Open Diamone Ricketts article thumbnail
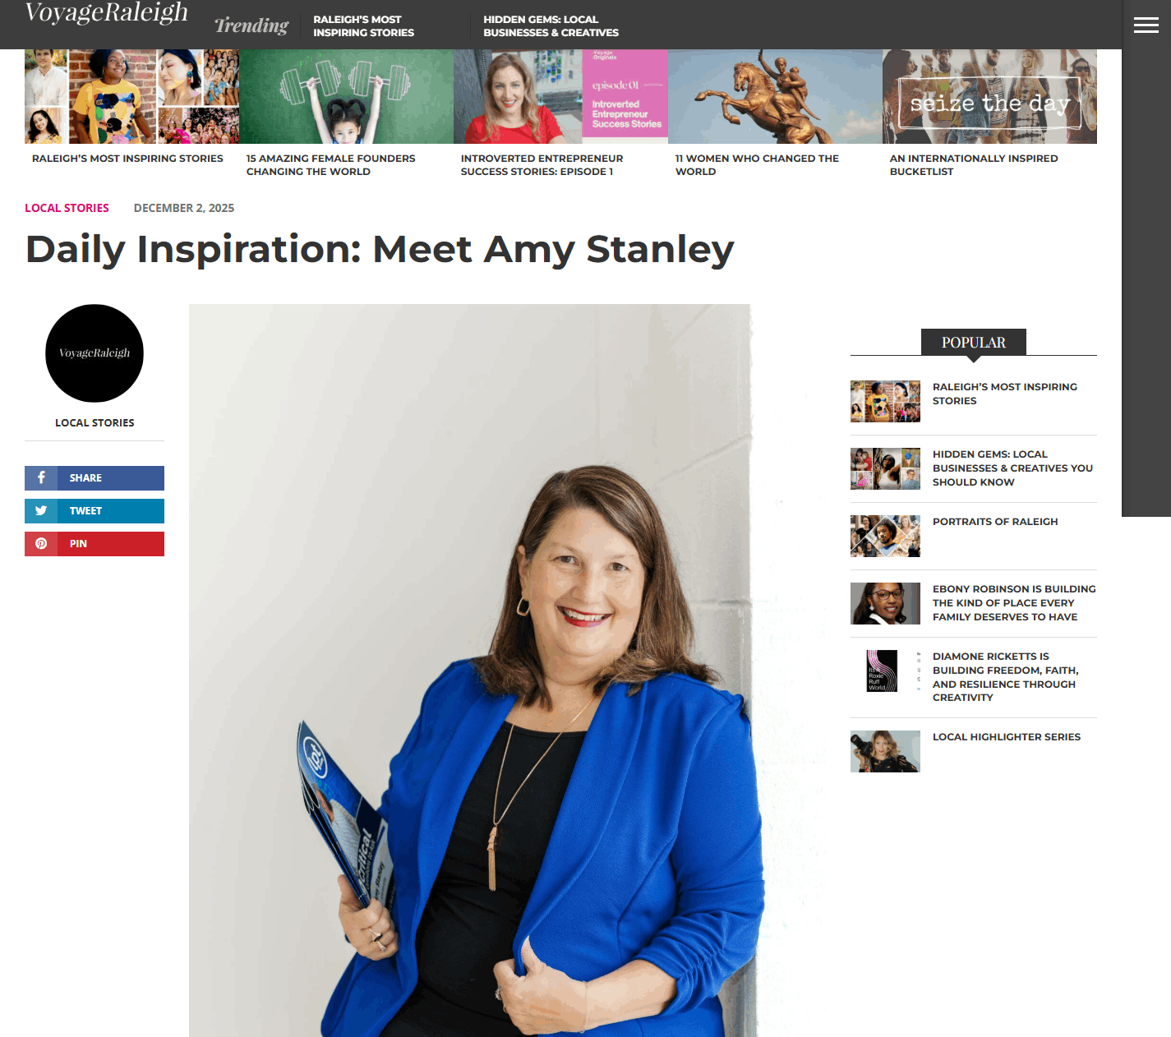This screenshot has height=1037, width=1171. [x=885, y=671]
